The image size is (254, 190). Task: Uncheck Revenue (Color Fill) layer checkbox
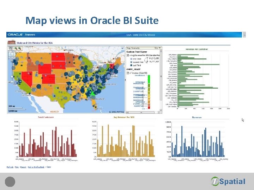[128, 73]
